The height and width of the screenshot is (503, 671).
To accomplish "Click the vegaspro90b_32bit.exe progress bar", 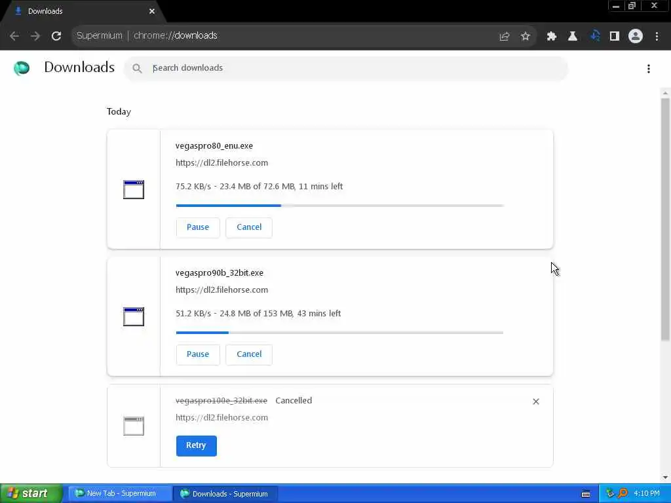I will 340,333.
